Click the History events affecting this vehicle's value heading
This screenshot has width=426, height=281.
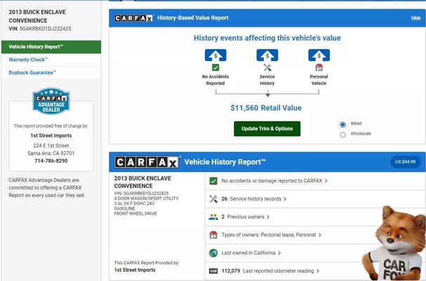point(267,38)
